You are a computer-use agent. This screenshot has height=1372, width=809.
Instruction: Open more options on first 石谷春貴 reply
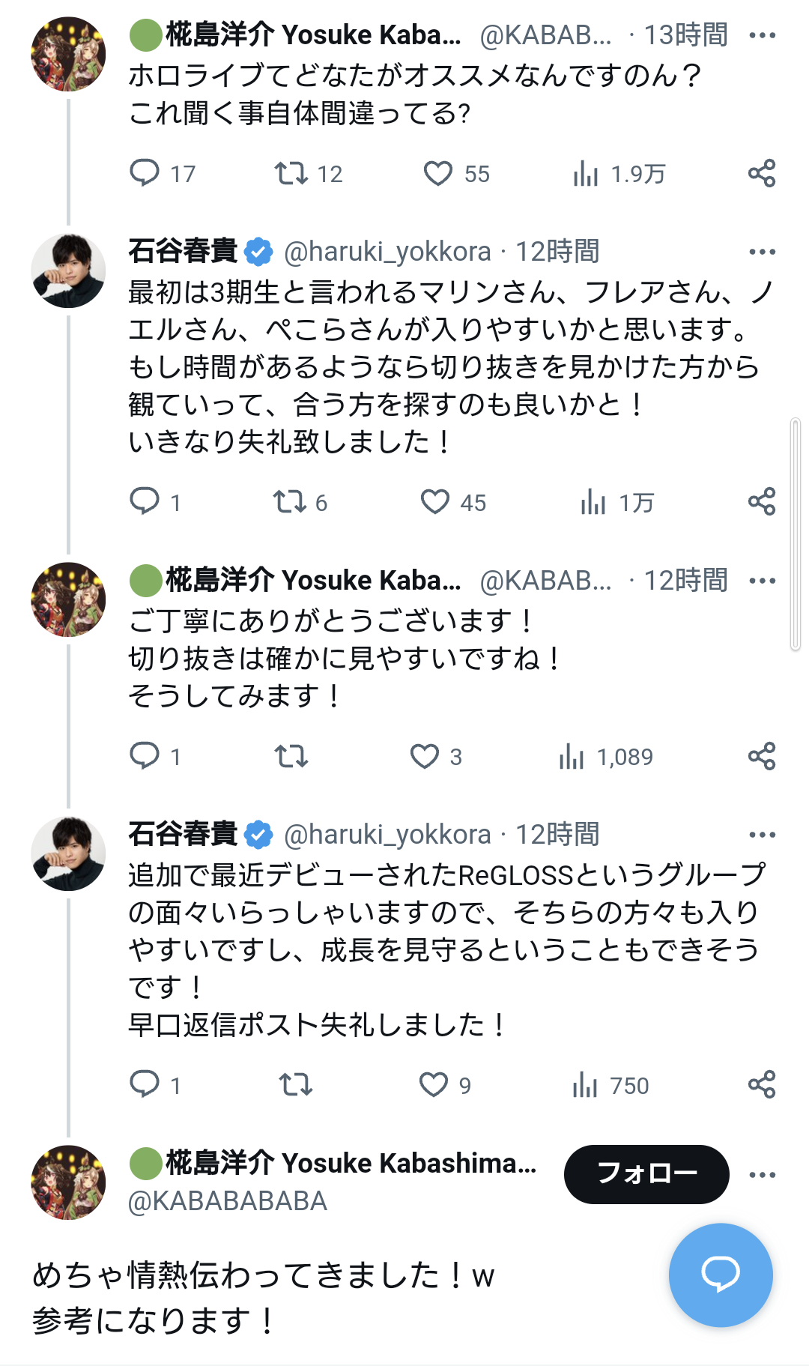(x=762, y=252)
